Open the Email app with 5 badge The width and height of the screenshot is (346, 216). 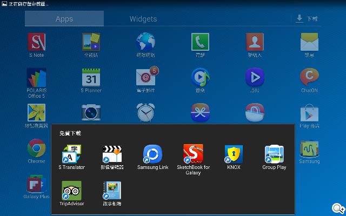click(147, 76)
